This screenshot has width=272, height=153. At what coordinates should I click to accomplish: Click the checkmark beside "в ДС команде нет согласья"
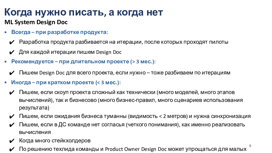12,125
